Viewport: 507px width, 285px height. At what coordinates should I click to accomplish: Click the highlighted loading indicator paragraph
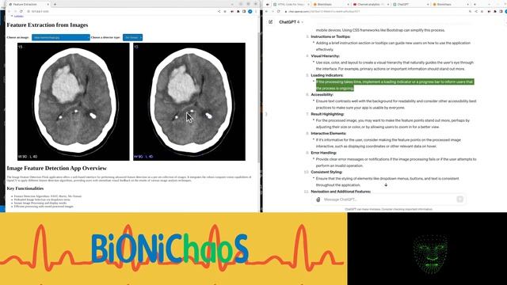click(395, 85)
